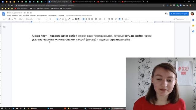The width and height of the screenshot is (196, 110).
Task: Open the Format menu
Action: pos(33,15)
